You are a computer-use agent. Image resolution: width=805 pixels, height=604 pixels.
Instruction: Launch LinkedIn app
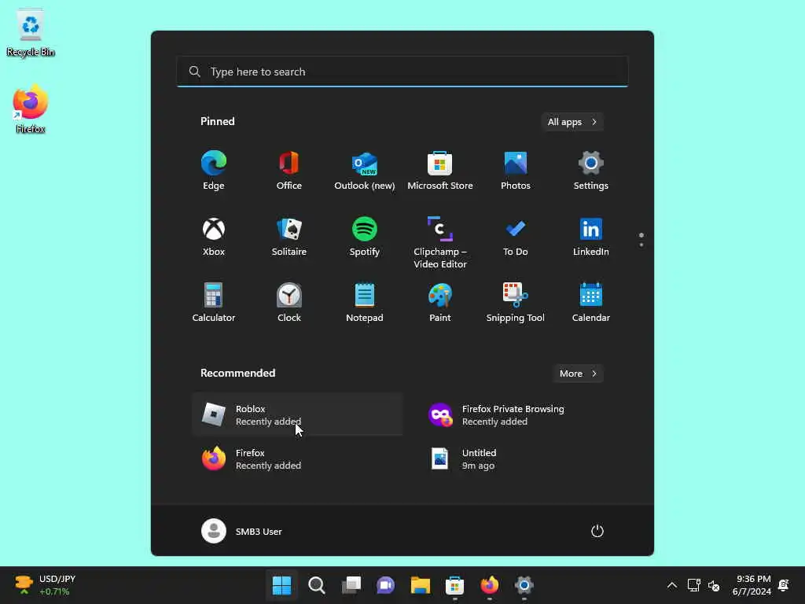(591, 236)
